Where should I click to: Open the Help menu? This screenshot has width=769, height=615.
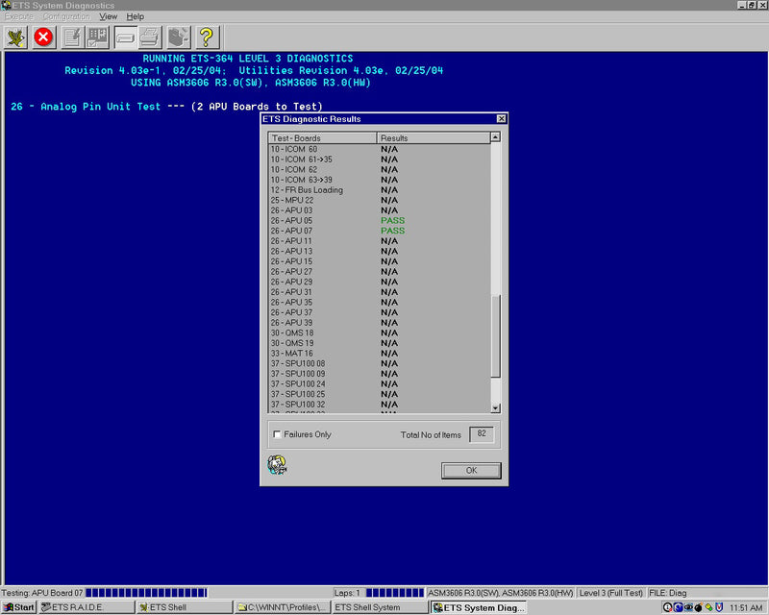(136, 16)
